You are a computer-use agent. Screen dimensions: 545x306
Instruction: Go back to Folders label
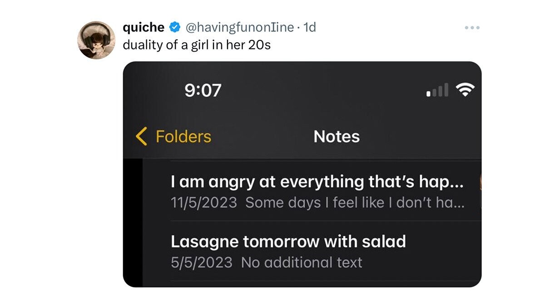(x=183, y=136)
